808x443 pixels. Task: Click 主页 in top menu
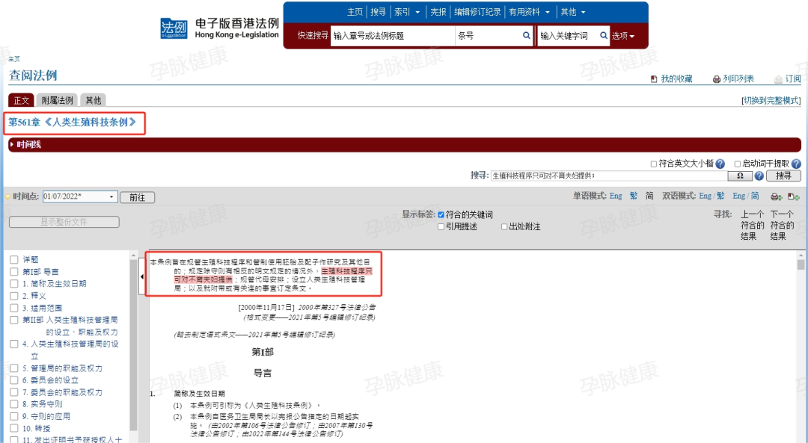(x=355, y=12)
